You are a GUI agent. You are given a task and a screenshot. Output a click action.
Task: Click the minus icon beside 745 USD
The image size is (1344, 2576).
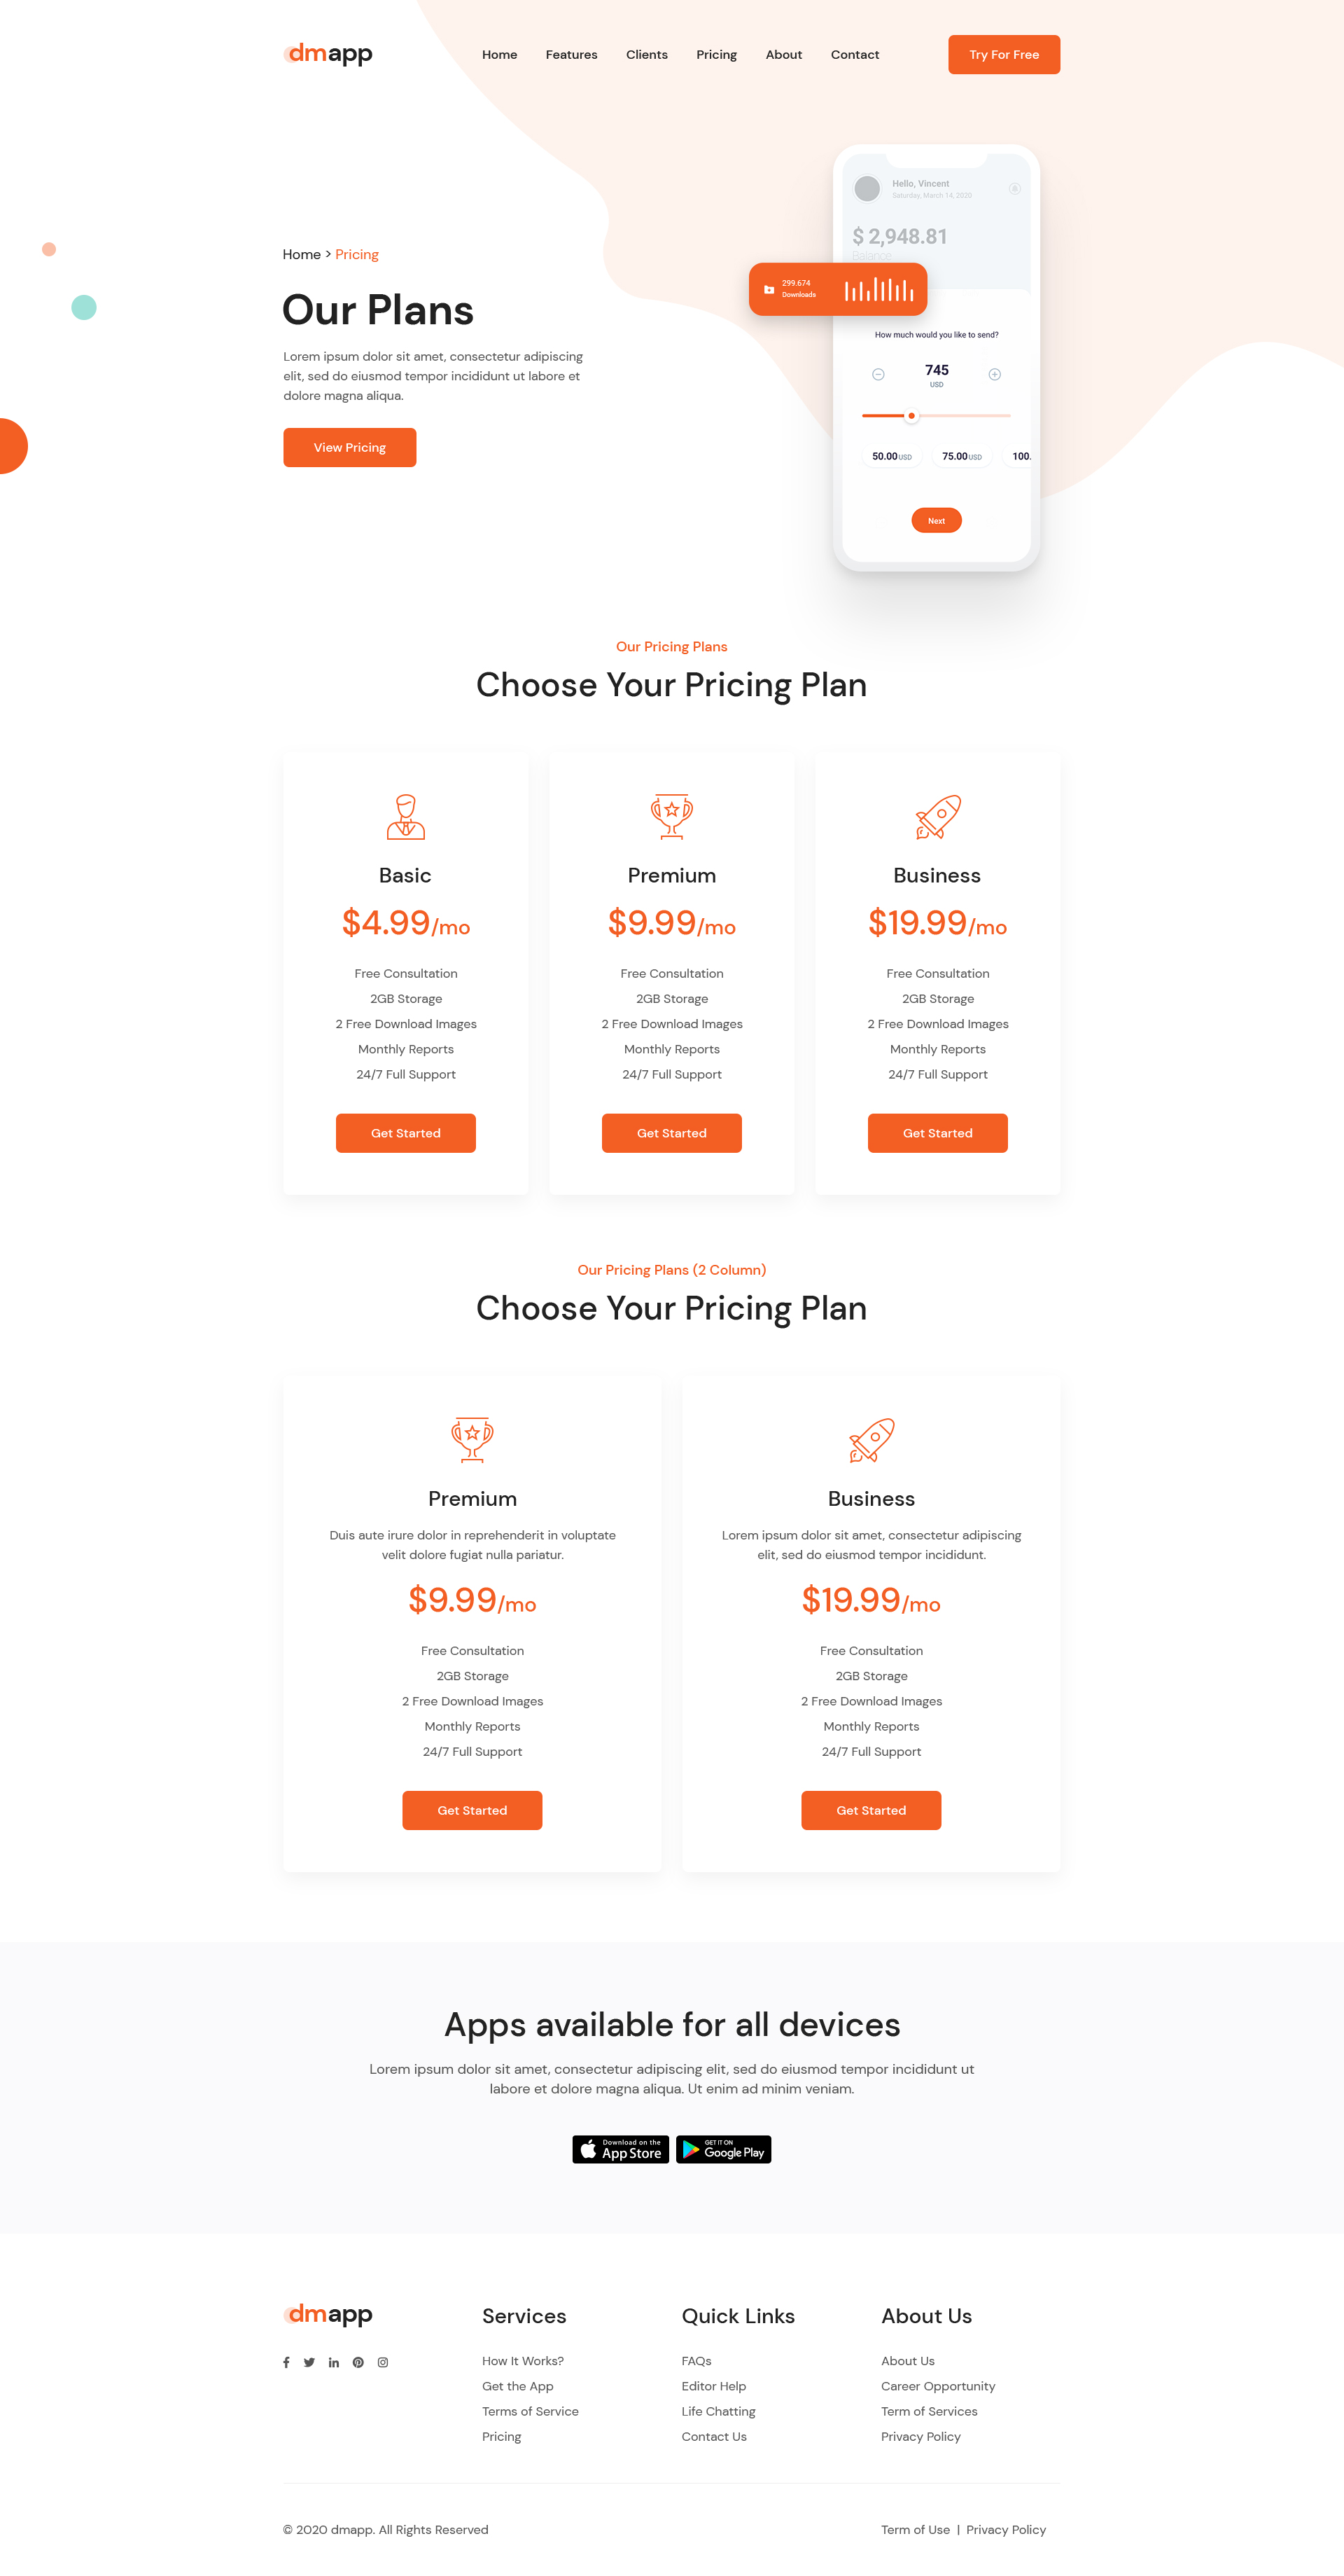[x=878, y=374]
